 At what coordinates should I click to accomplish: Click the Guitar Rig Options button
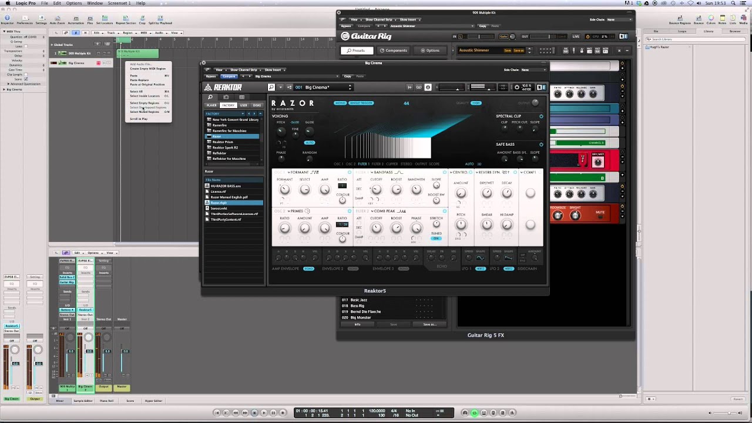[429, 51]
